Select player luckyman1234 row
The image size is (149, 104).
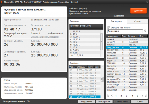(127, 79)
